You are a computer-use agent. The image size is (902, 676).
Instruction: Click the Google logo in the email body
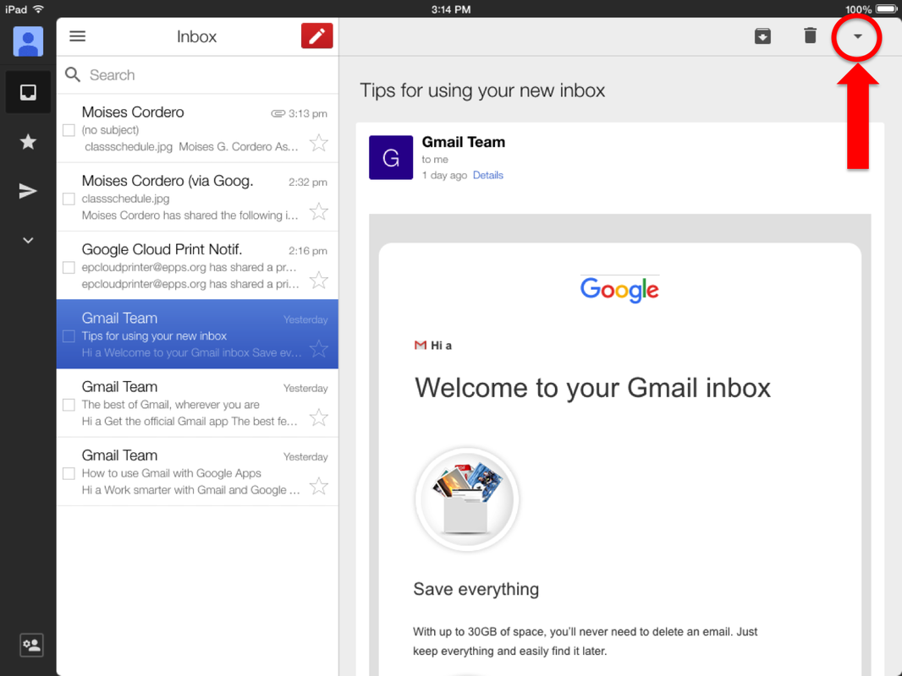619,290
